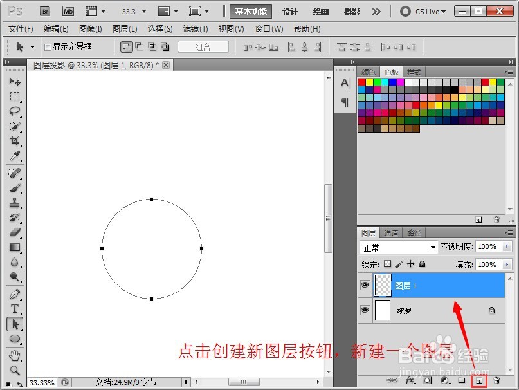Switch to the 路径 tab
The image size is (519, 390).
point(414,232)
